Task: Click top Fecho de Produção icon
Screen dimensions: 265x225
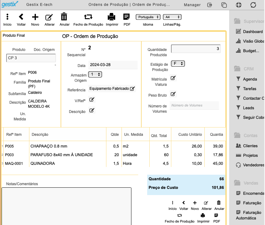Action: coord(88,17)
